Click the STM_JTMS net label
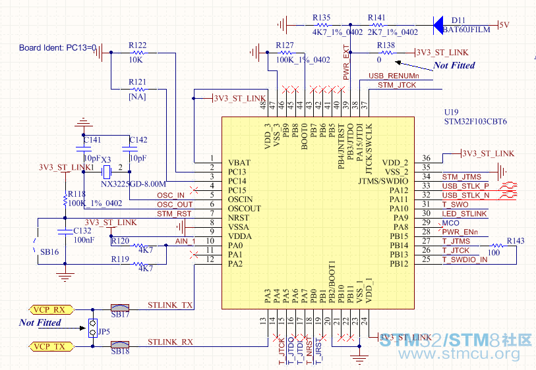This screenshot has width=536, height=370. coord(462,177)
